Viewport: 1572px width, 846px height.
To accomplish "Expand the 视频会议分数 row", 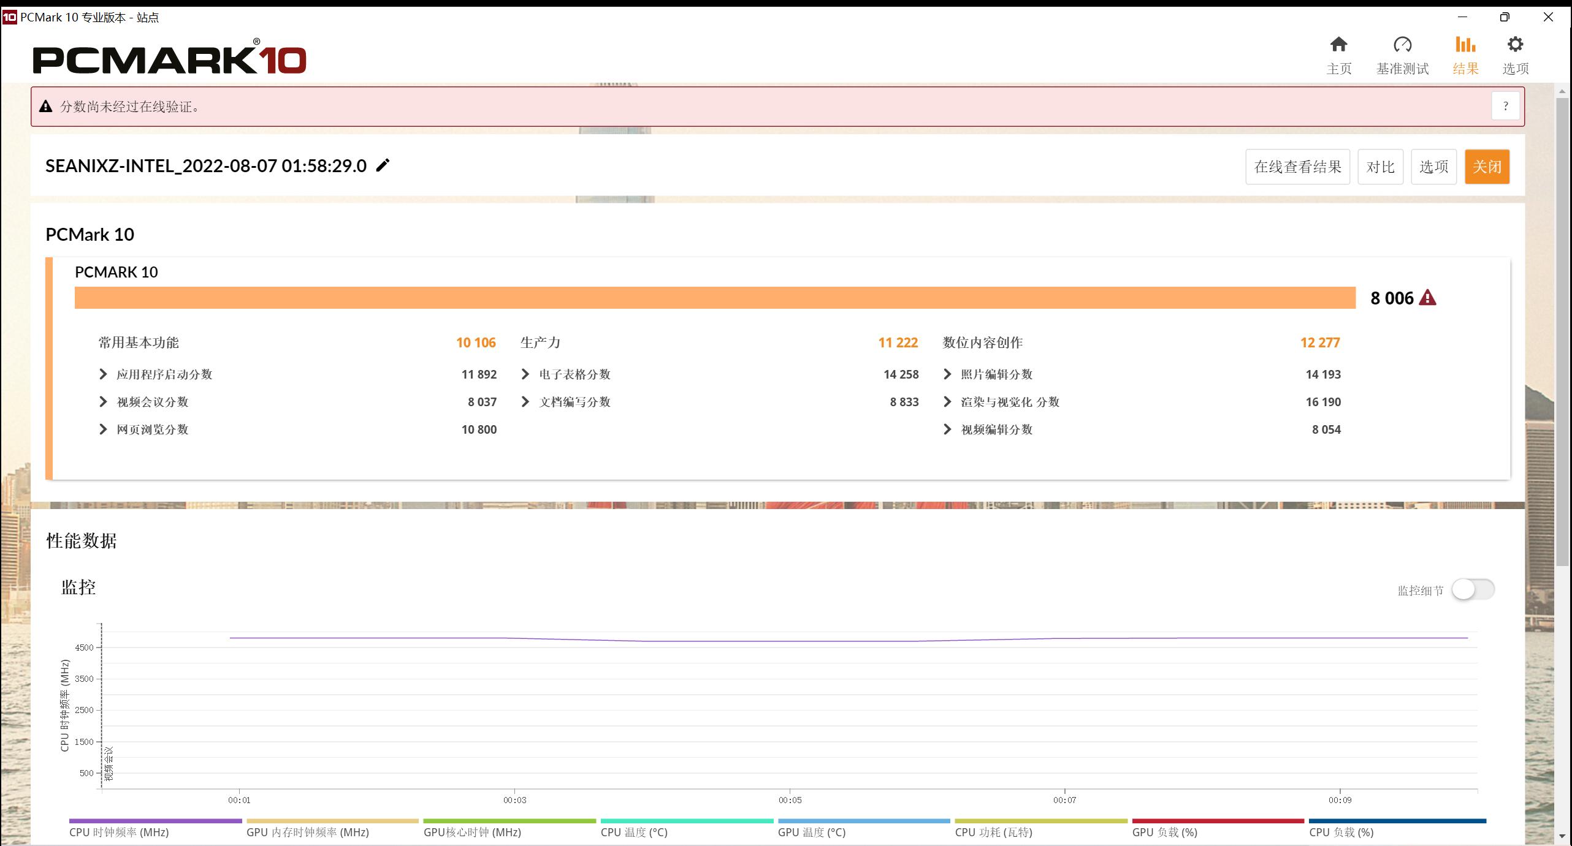I will [103, 402].
